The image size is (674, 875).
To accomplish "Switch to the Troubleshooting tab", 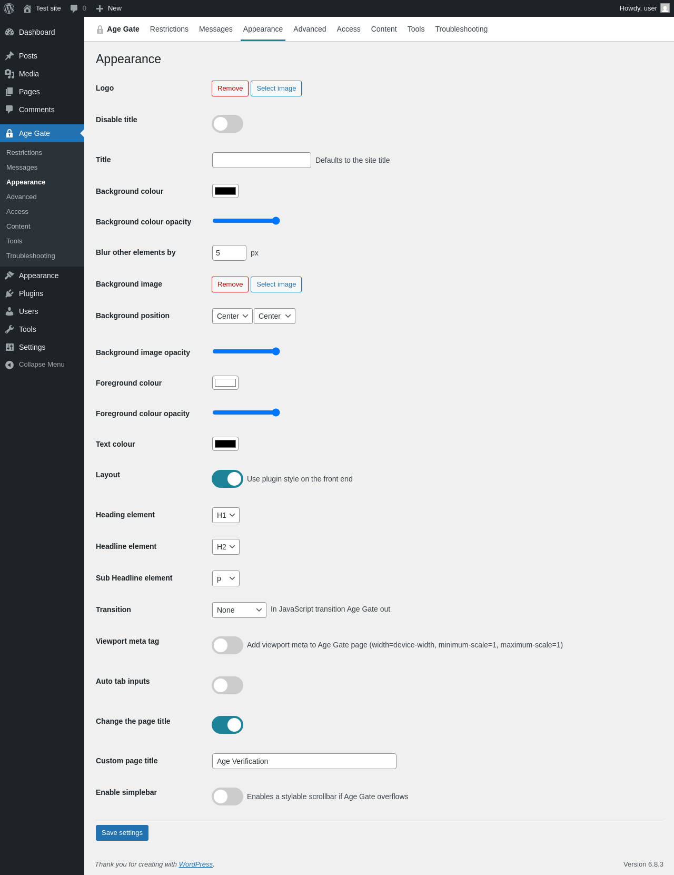I will (x=461, y=29).
